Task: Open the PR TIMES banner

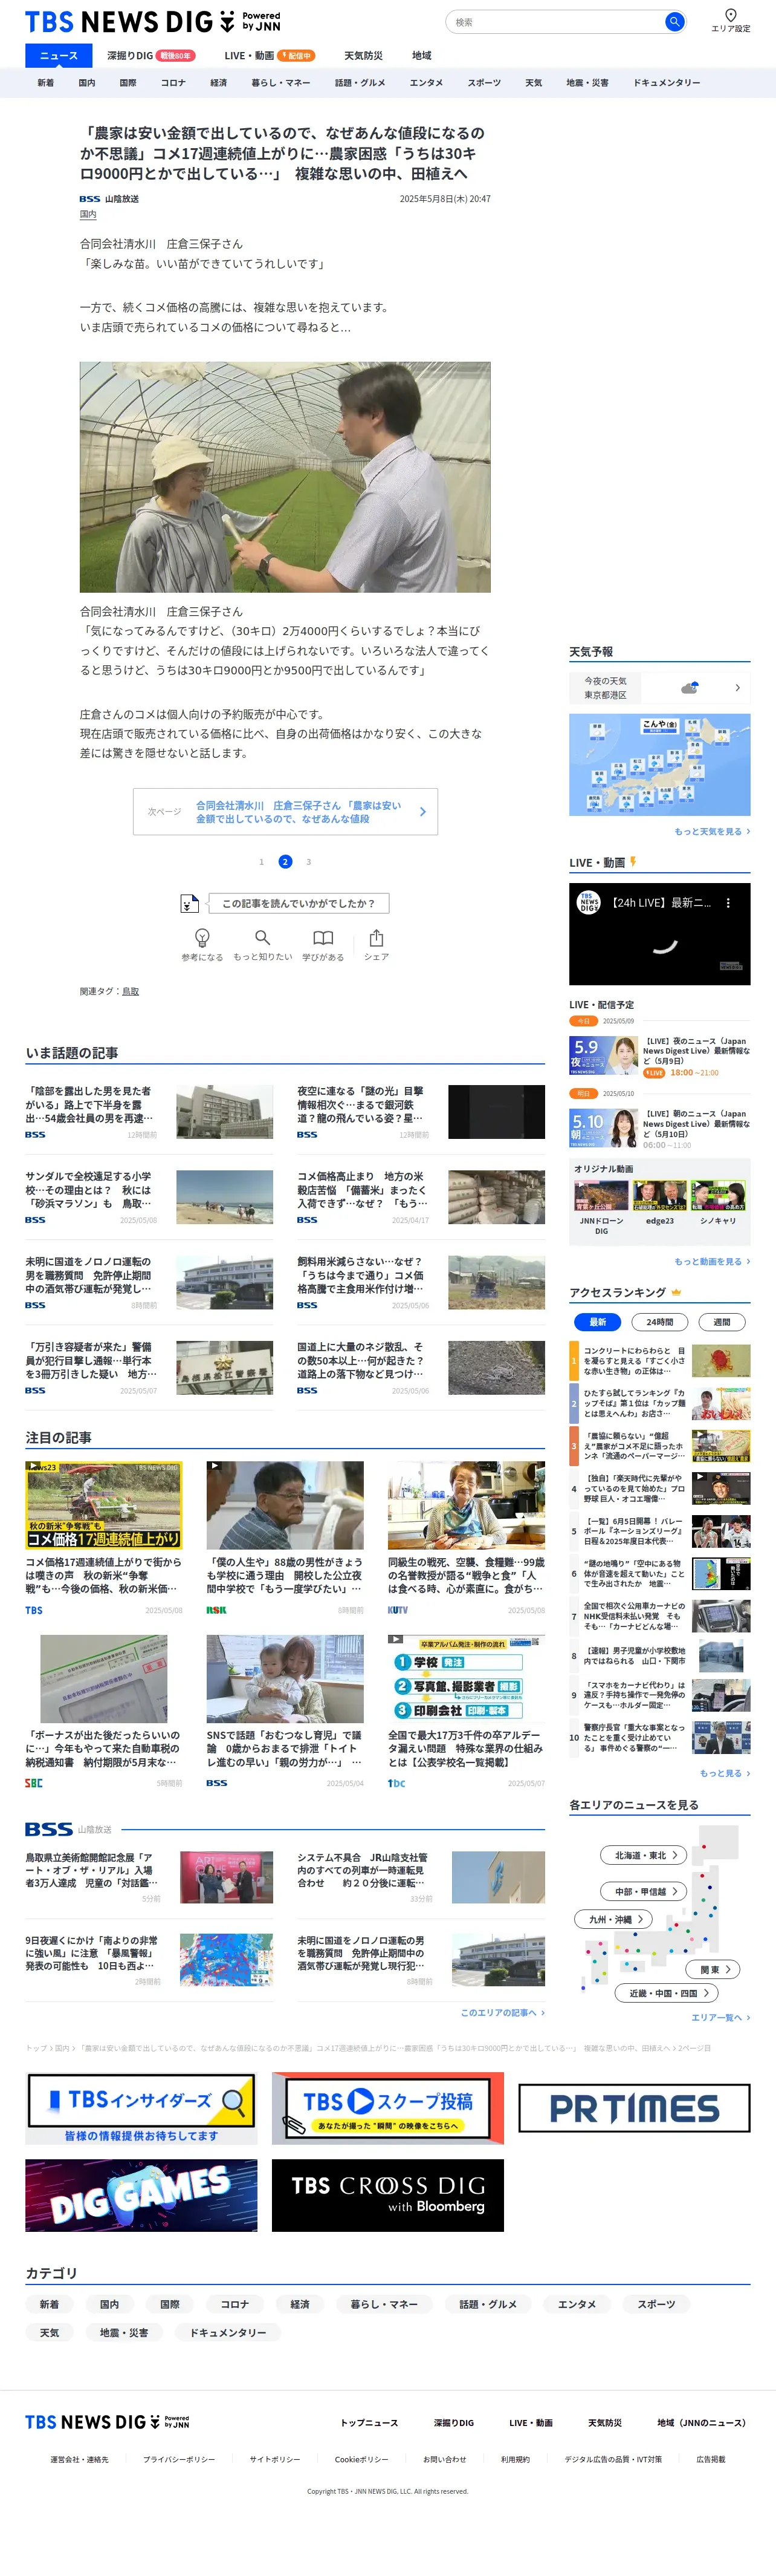Action: pyautogui.click(x=634, y=2109)
